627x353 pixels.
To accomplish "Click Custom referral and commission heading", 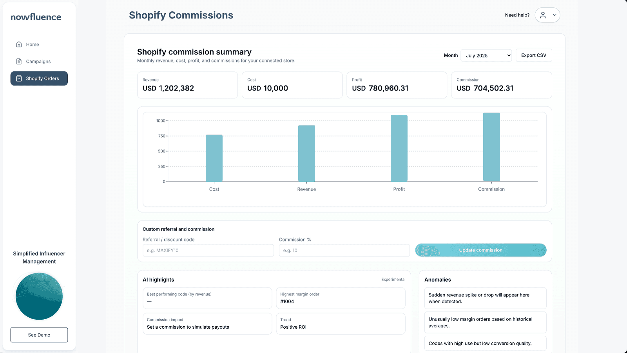I will 178,229.
